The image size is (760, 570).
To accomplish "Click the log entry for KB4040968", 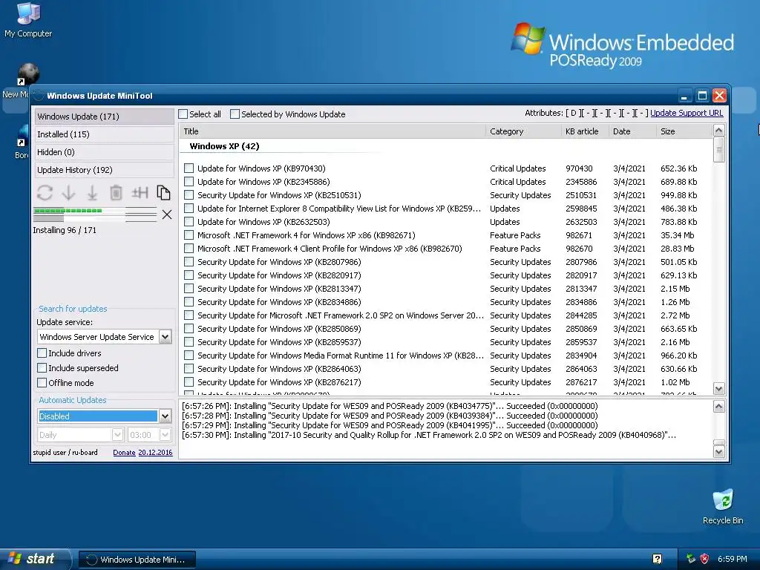I will 429,435.
